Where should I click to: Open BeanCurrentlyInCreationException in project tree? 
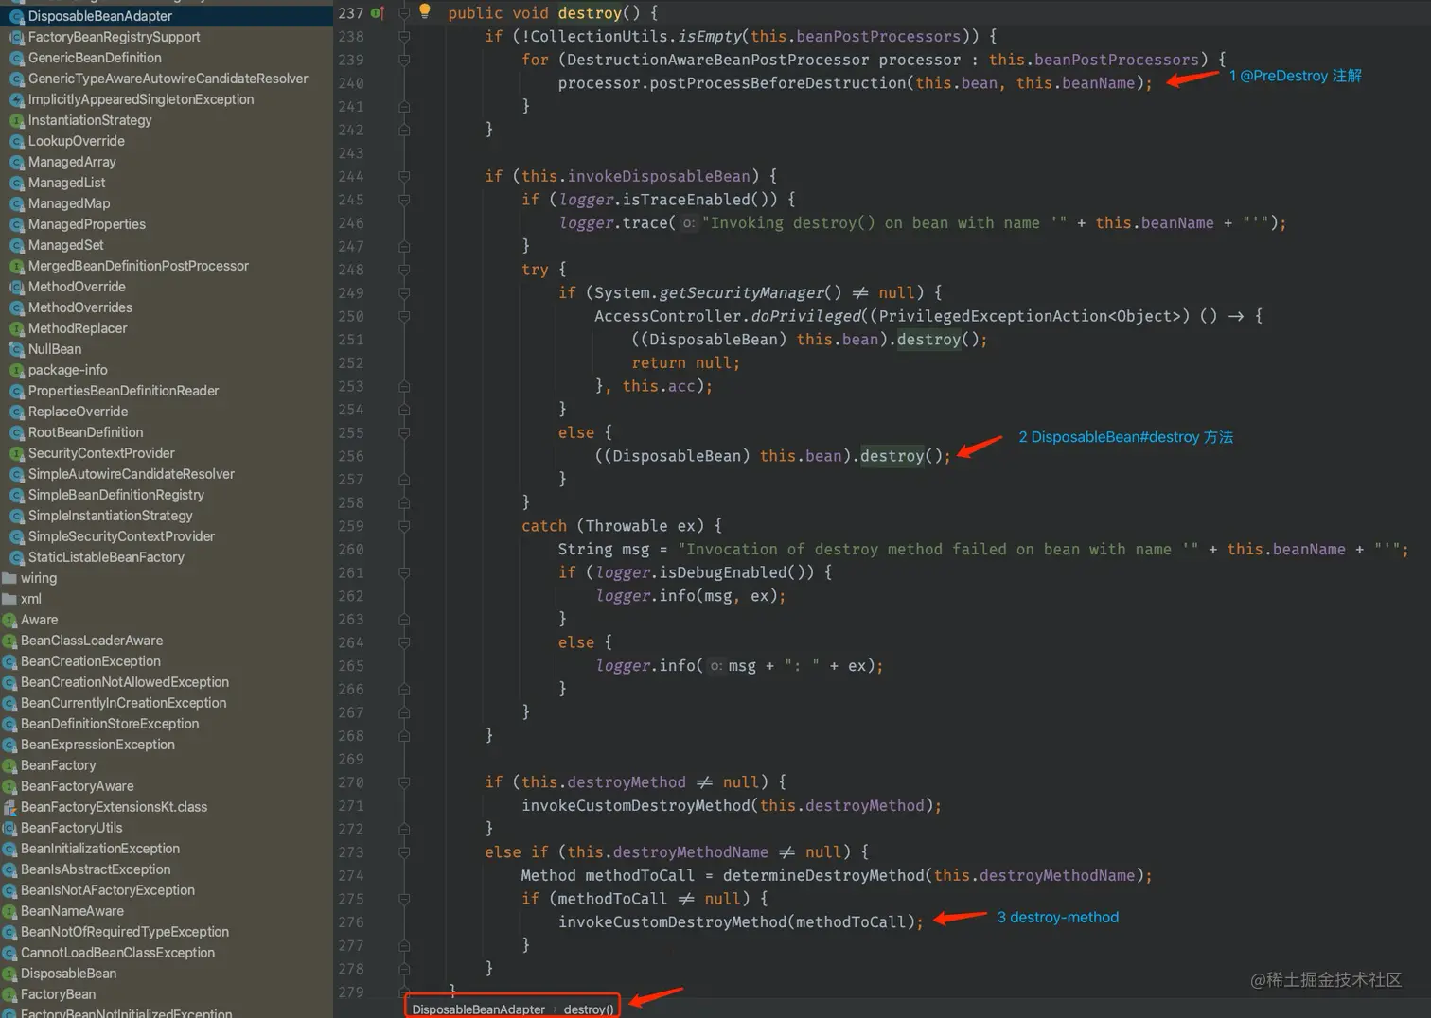pos(124,703)
